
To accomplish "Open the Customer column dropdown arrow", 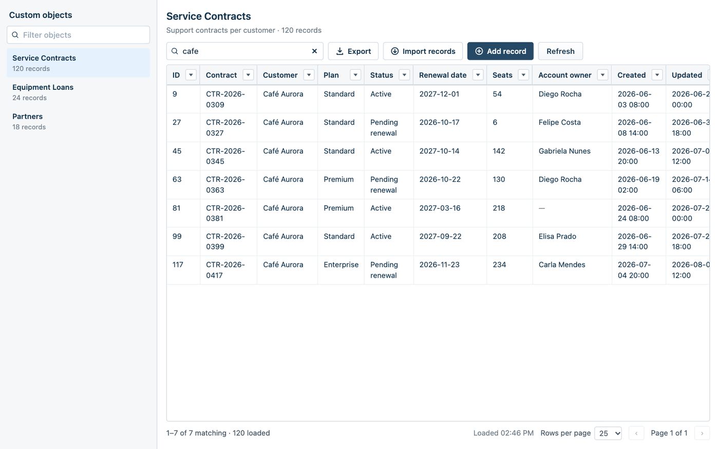I will click(309, 75).
